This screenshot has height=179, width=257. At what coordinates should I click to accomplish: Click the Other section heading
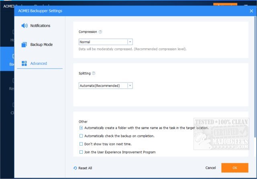(83, 121)
